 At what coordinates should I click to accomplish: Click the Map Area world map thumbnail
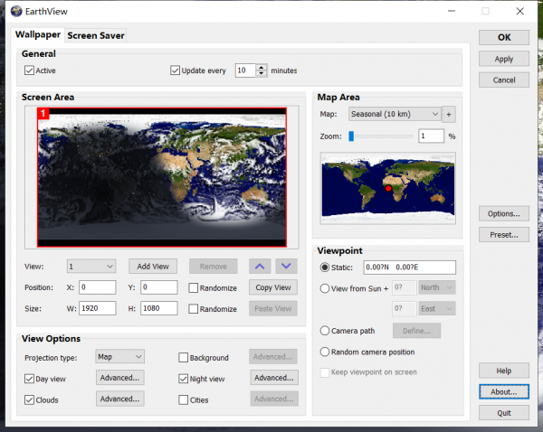[x=388, y=189]
